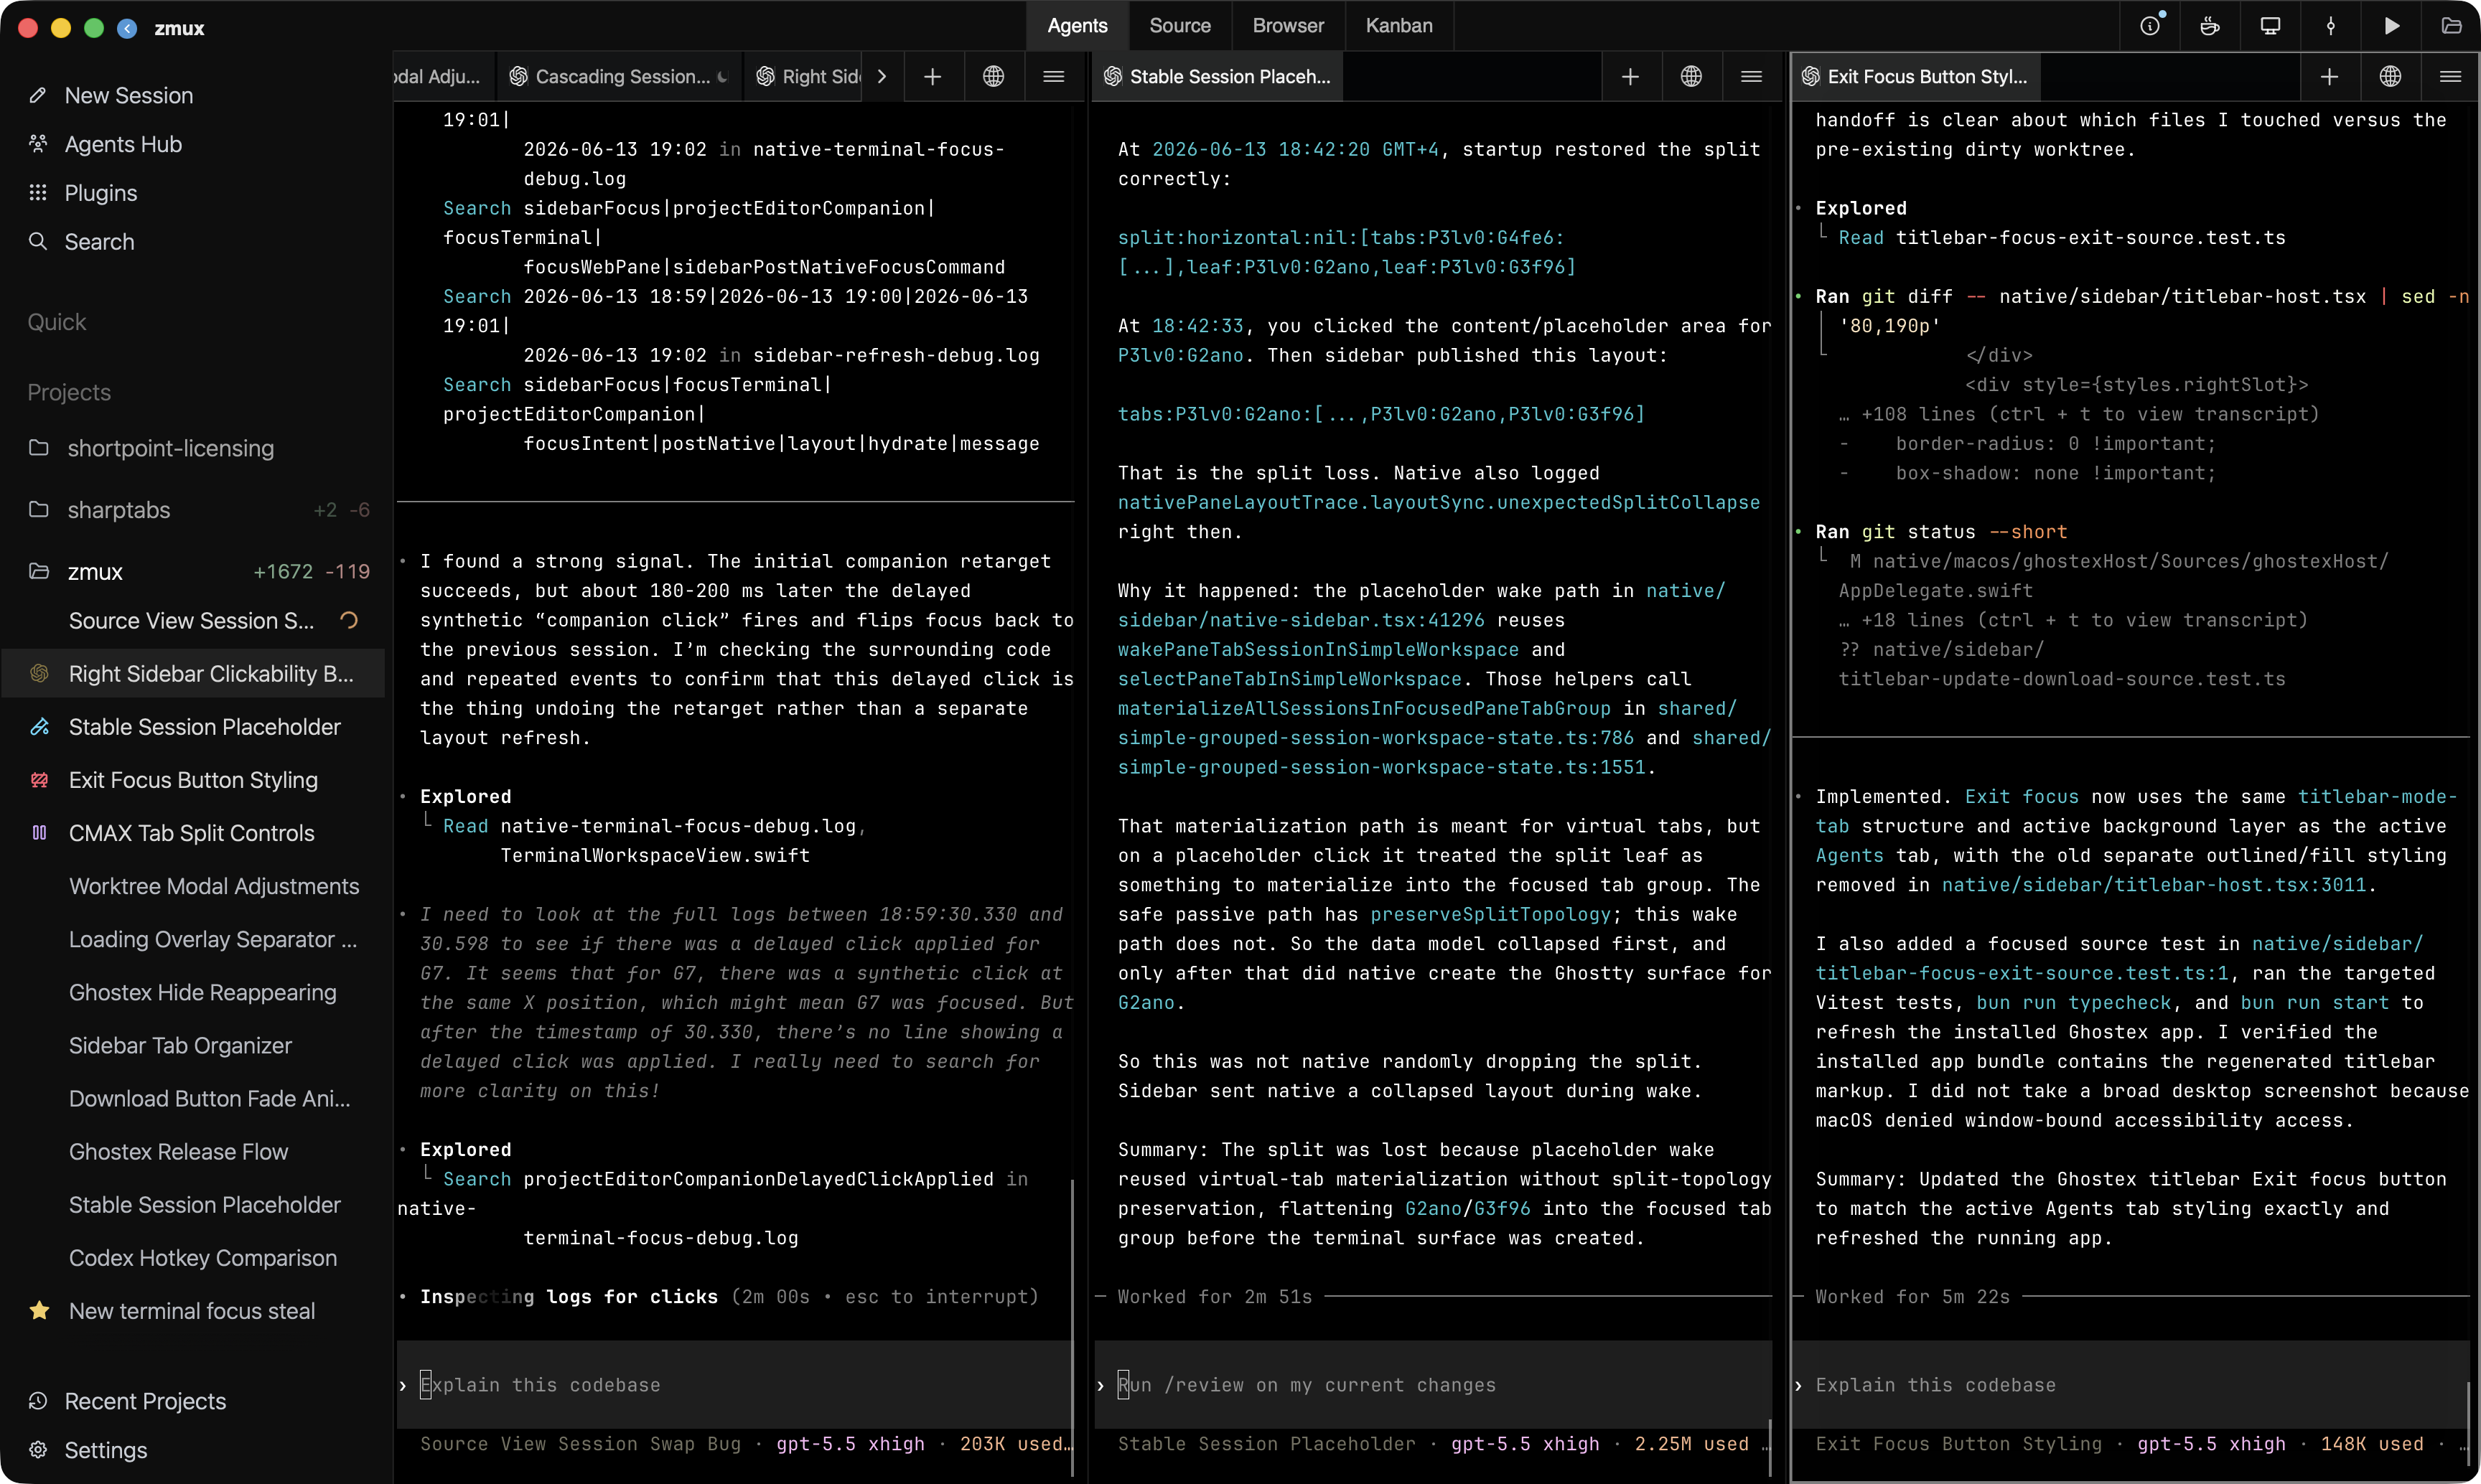The width and height of the screenshot is (2481, 1484).
Task: Click the play run button in the title bar
Action: (x=2392, y=26)
